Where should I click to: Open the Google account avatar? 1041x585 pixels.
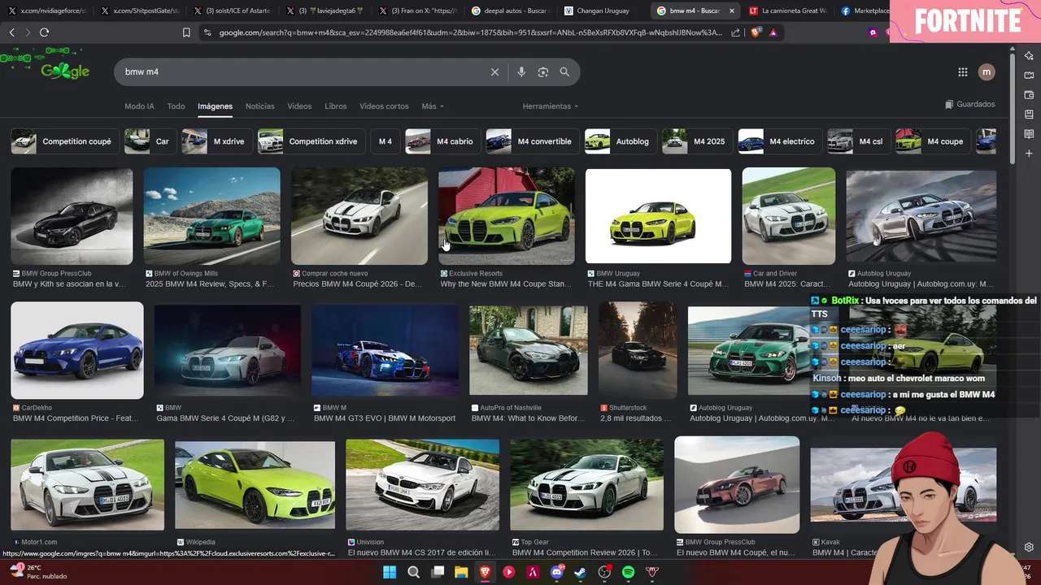(987, 72)
